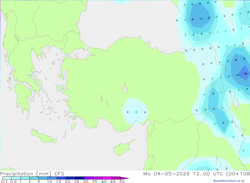Select the 5–10 mm legend color swatch

click(x=43, y=178)
